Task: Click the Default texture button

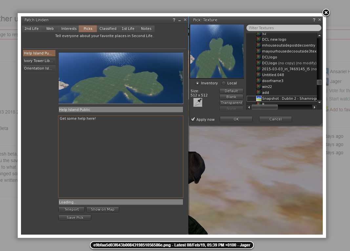Action: coord(231,91)
